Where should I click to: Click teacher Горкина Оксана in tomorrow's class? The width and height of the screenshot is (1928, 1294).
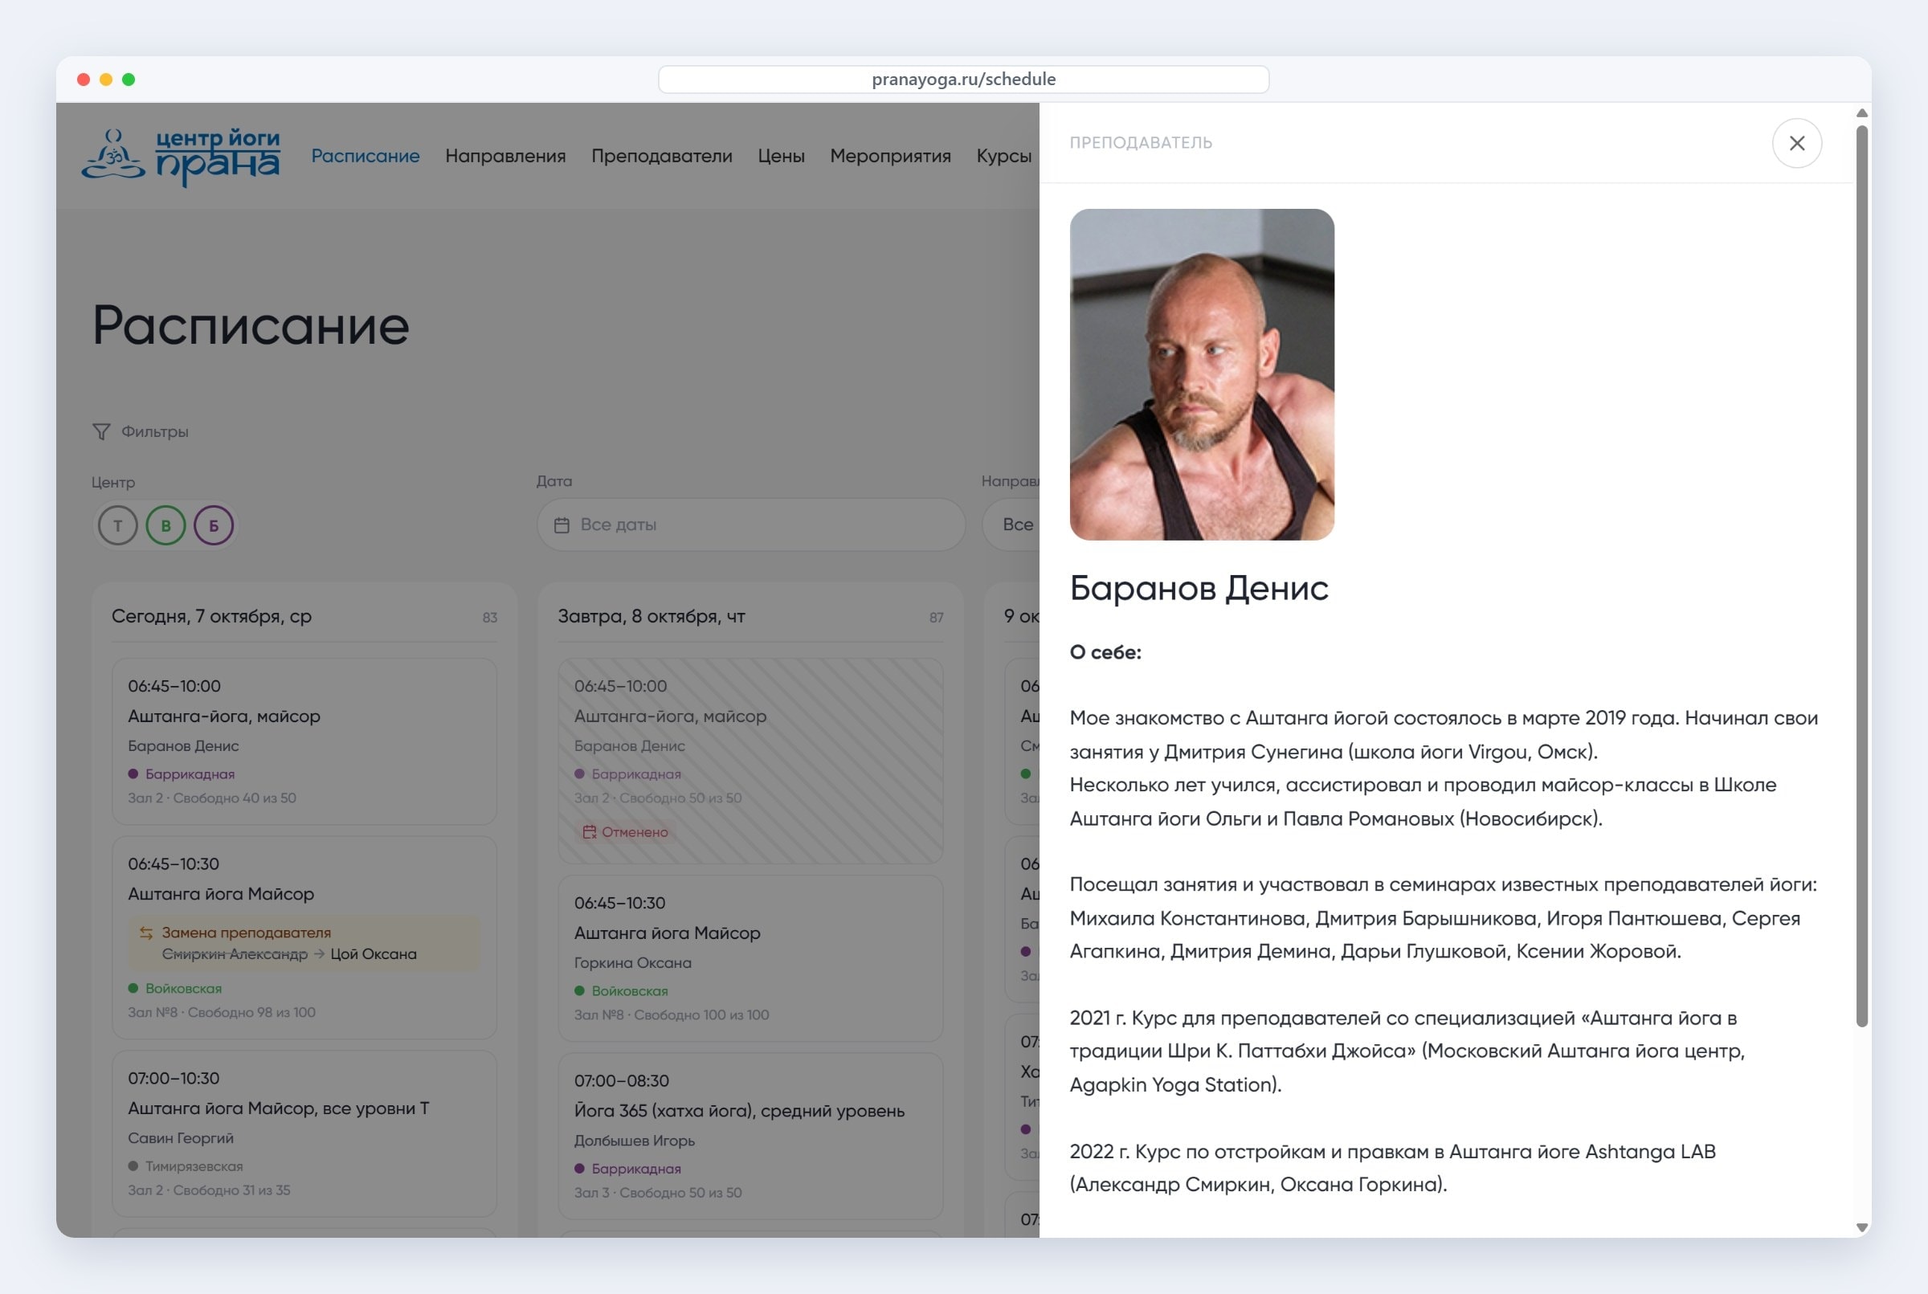click(x=632, y=963)
